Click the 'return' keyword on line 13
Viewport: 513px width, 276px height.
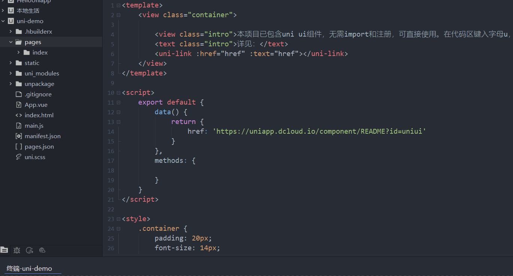click(183, 122)
